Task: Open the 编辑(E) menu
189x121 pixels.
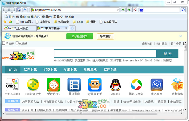Action: point(21,17)
